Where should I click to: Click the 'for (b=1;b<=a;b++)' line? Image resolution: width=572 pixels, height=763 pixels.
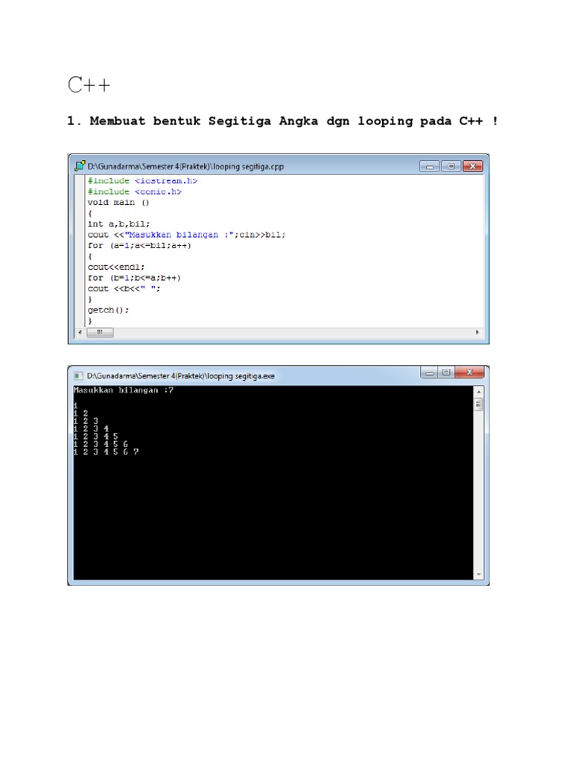tap(134, 278)
